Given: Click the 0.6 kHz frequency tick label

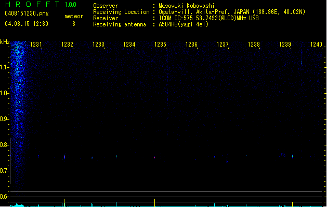Looking at the screenshot, I should pos(4,197).
